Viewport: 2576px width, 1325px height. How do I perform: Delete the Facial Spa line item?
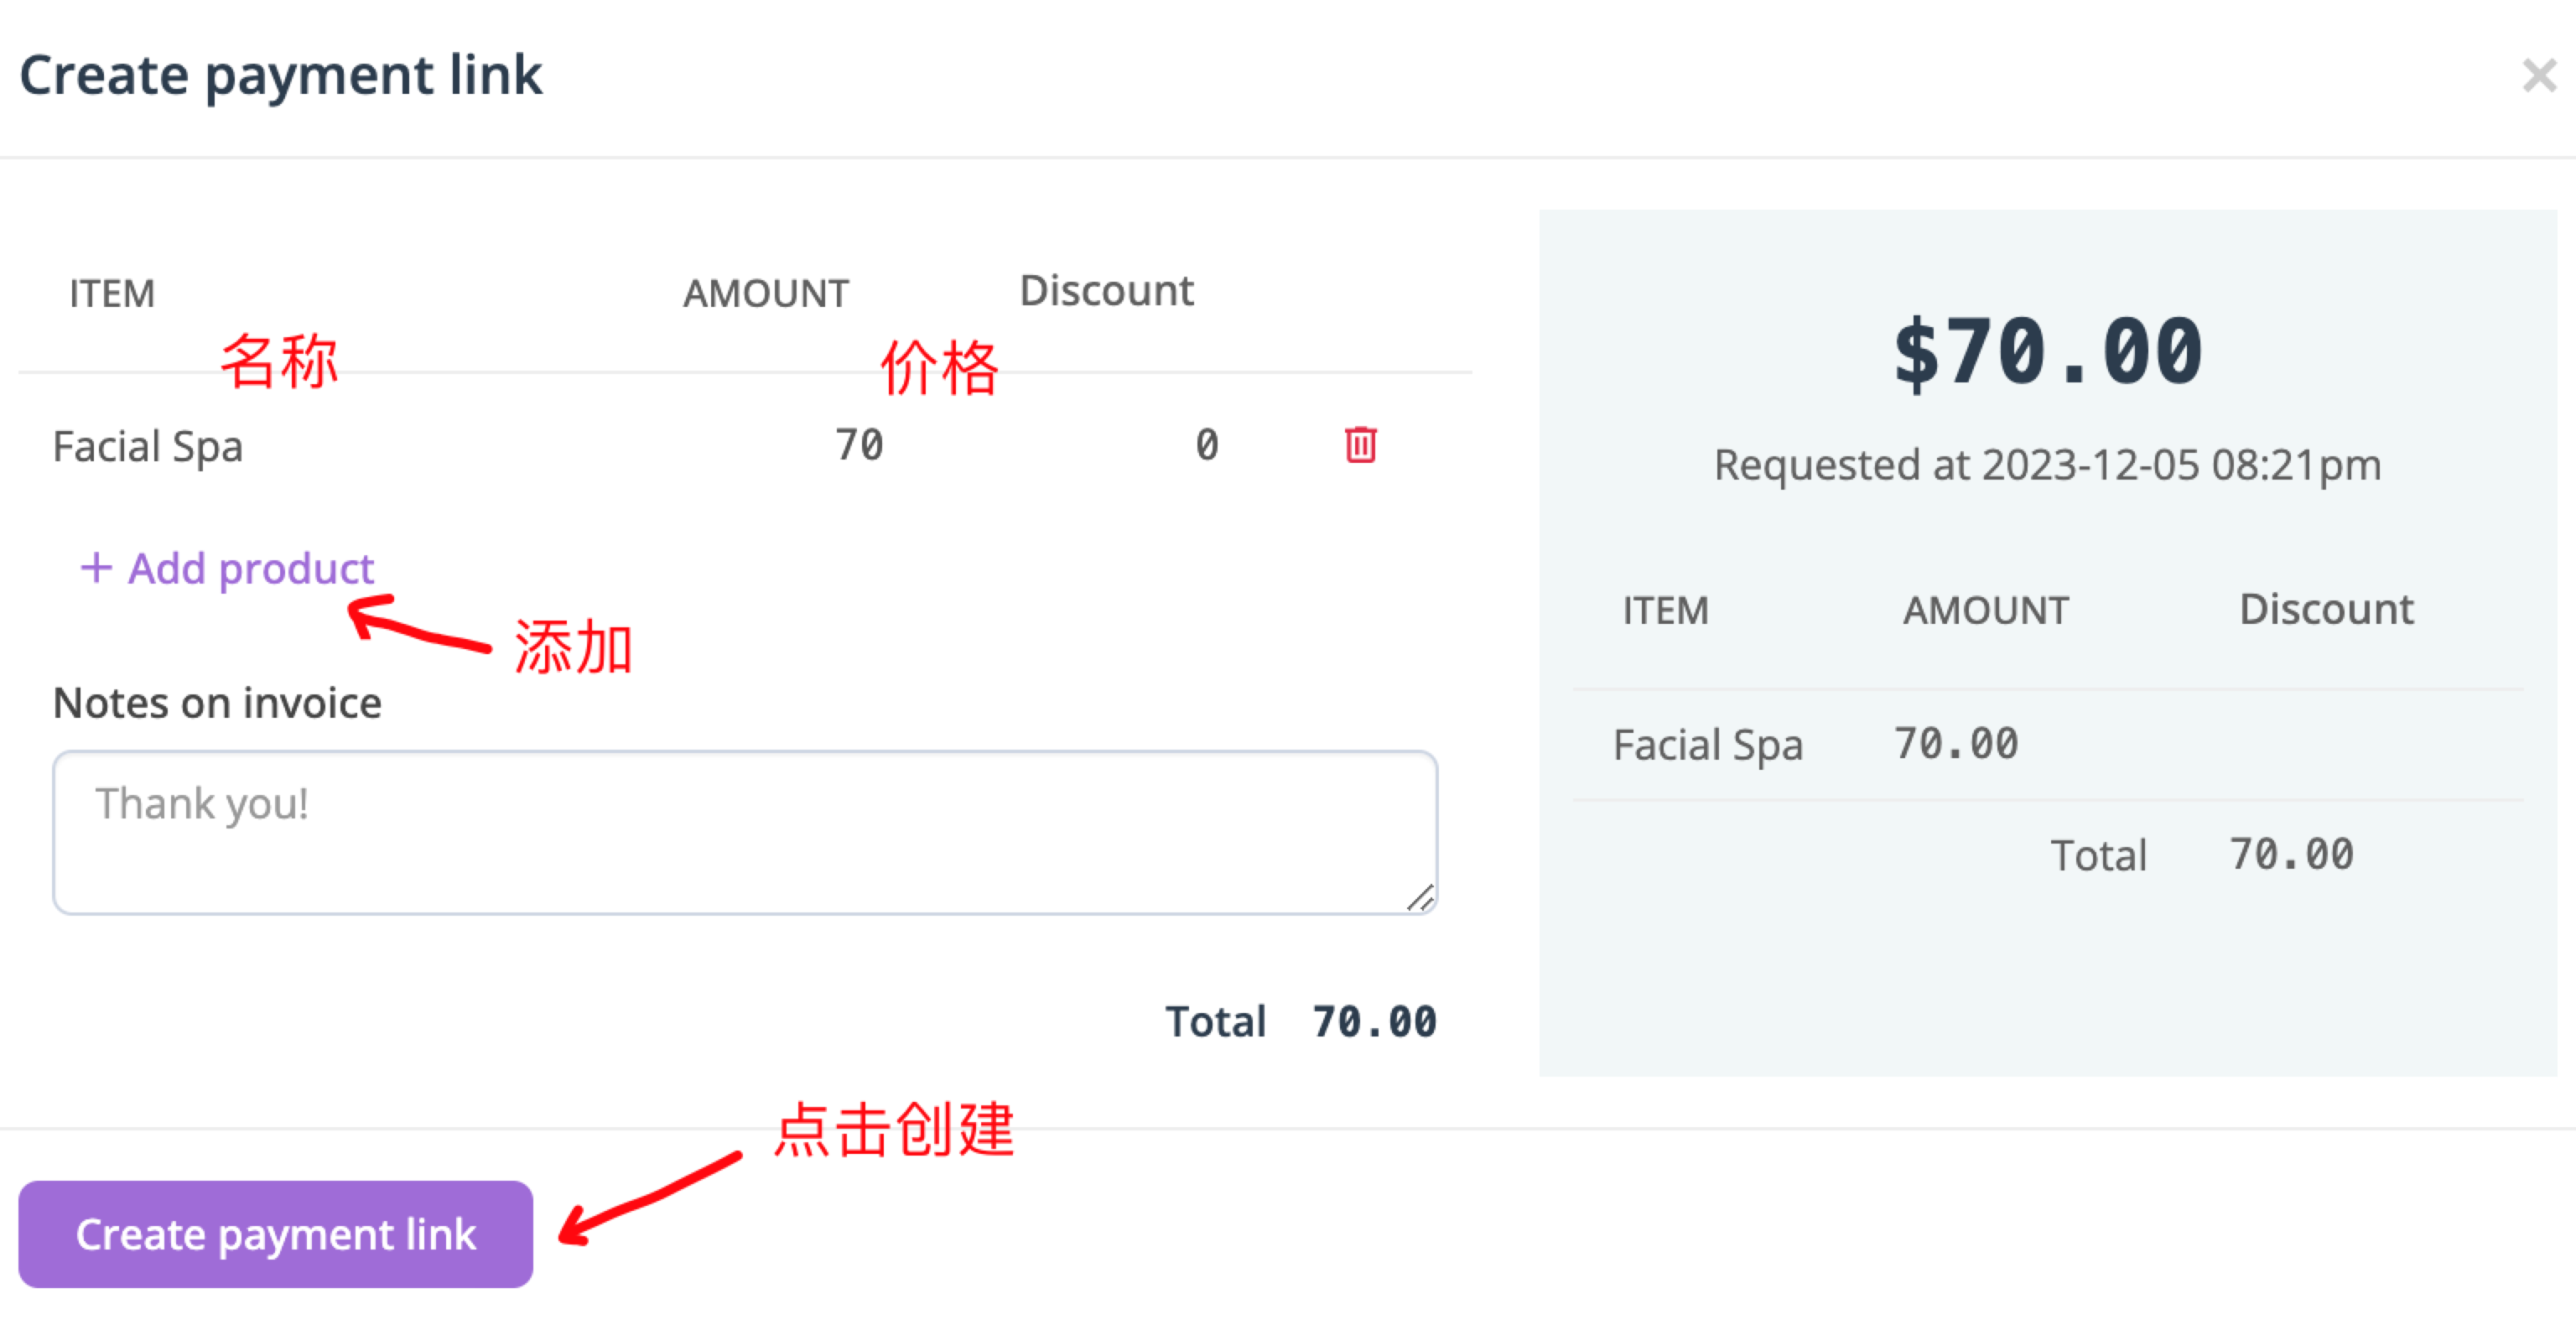coord(1359,445)
